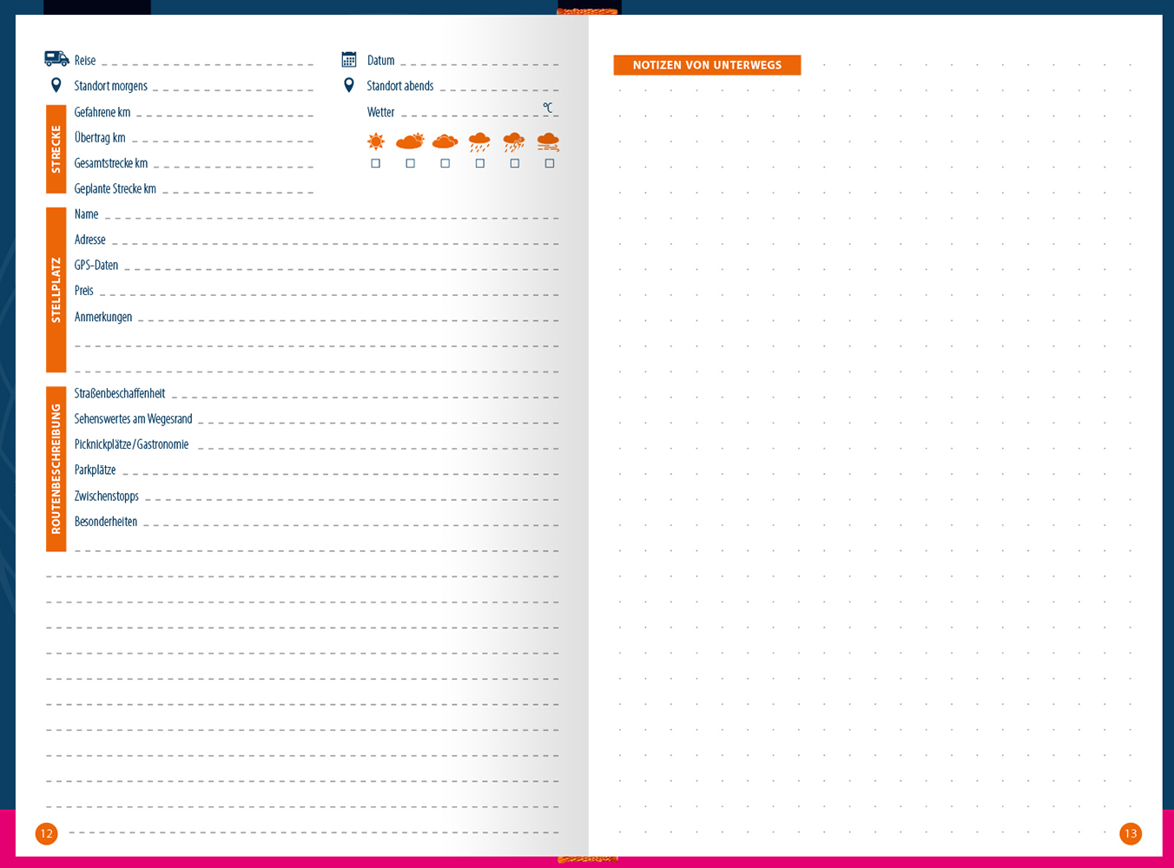Select the sunny weather icon
1174x868 pixels.
[376, 141]
